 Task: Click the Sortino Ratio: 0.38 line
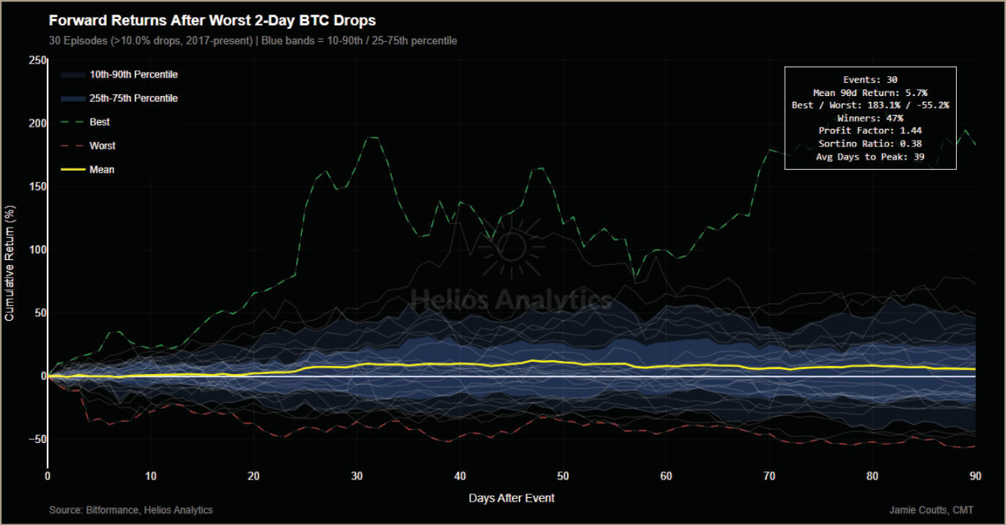[870, 144]
